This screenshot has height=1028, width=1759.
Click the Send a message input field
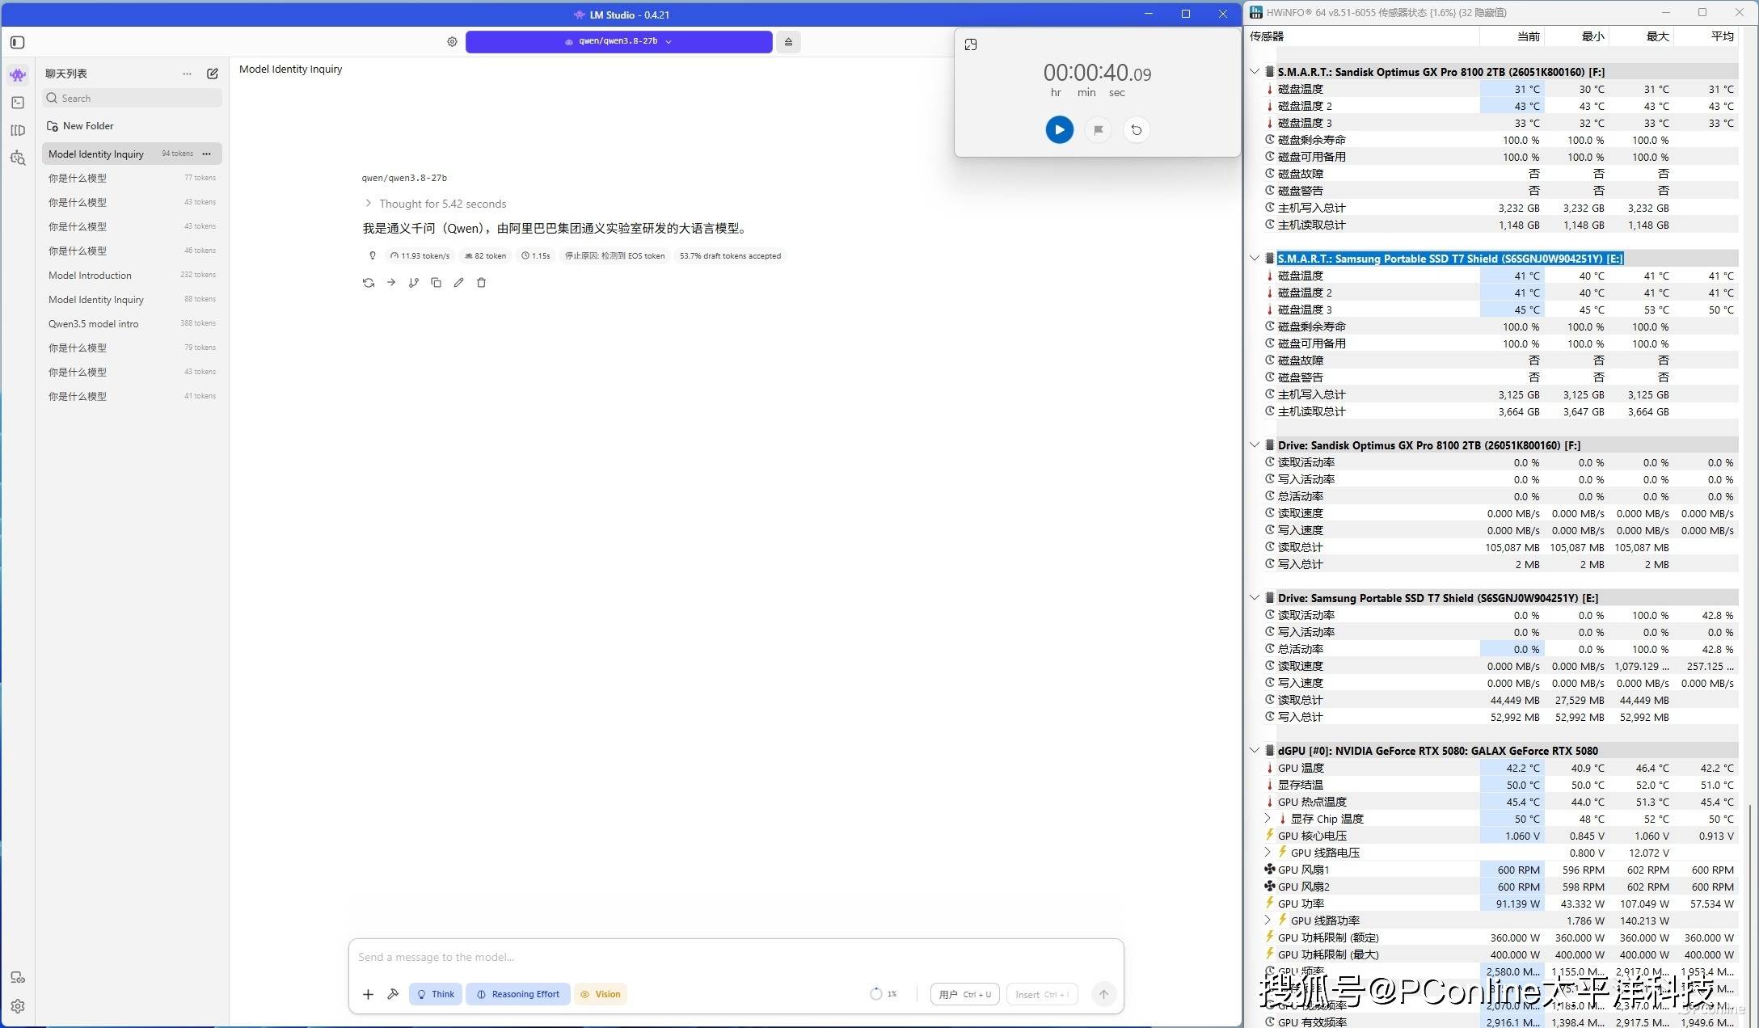(x=736, y=957)
